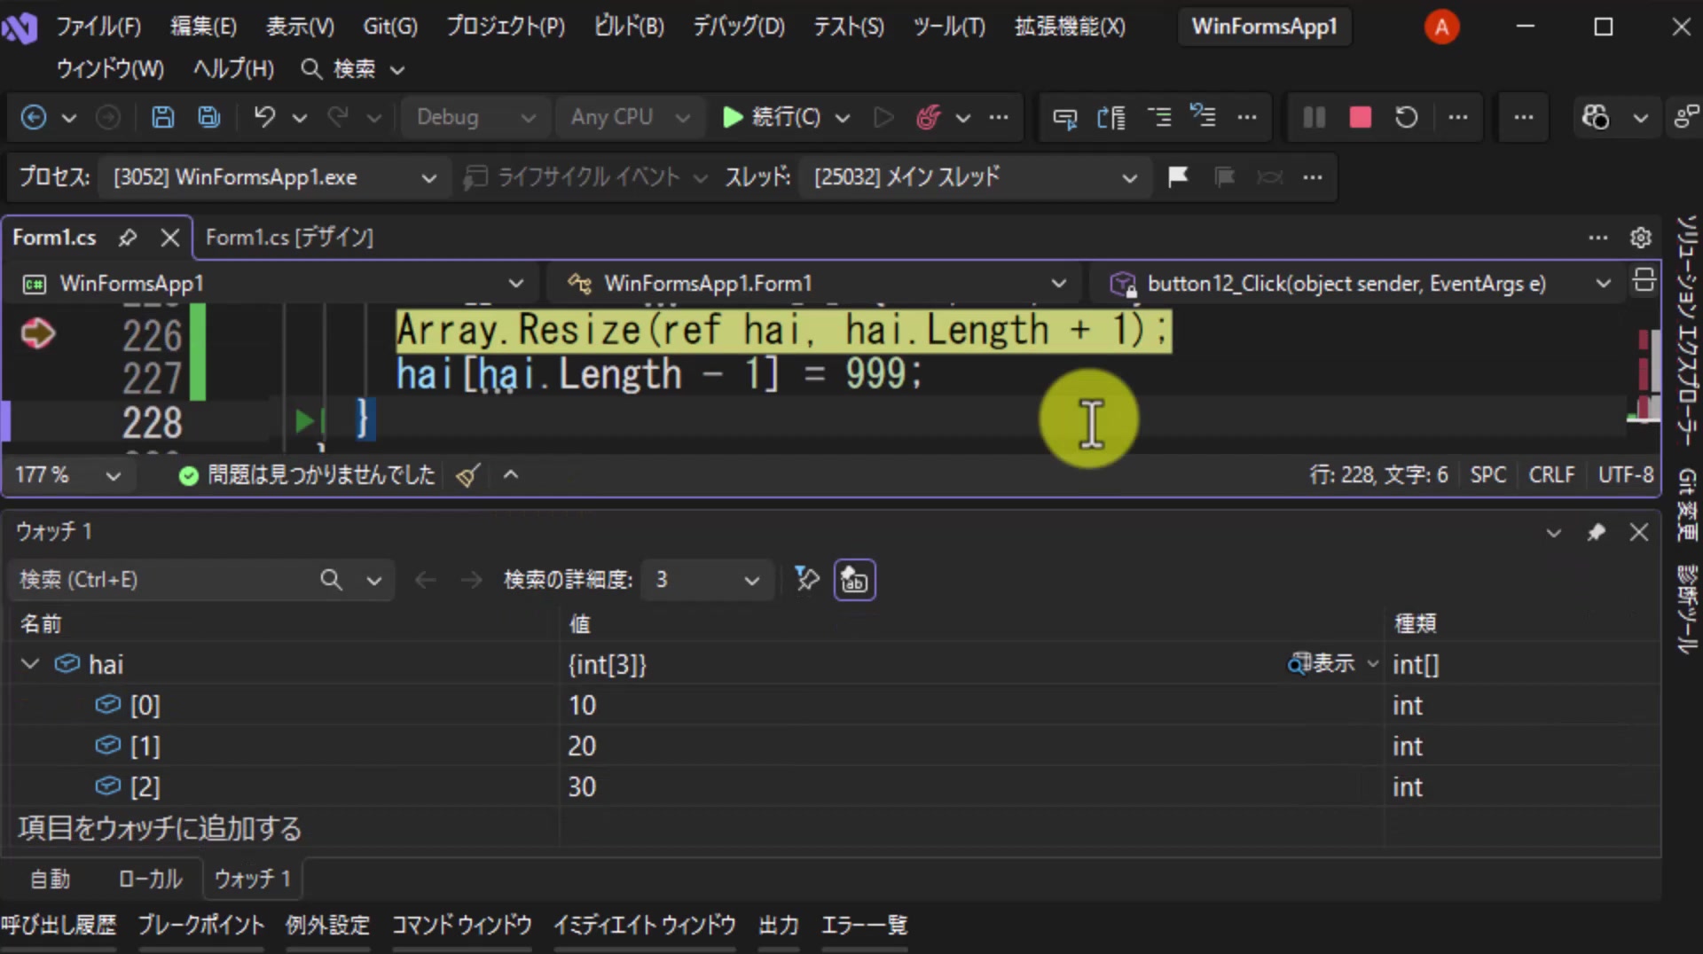Open editor settings gear icon

tap(1640, 238)
